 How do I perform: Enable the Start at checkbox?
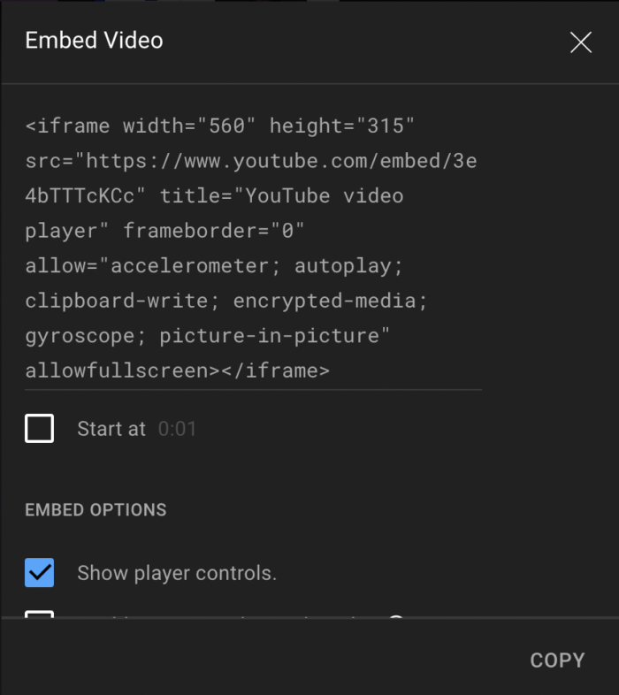click(40, 429)
